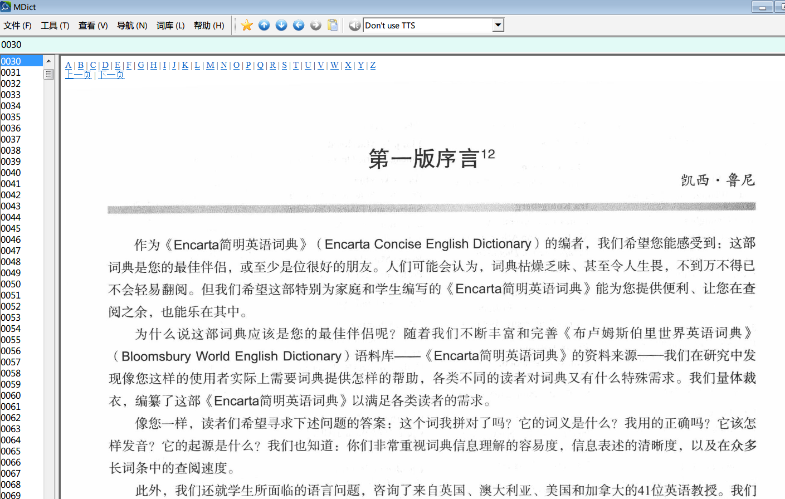Click word list scrollbar up arrow
The width and height of the screenshot is (785, 499).
point(48,61)
